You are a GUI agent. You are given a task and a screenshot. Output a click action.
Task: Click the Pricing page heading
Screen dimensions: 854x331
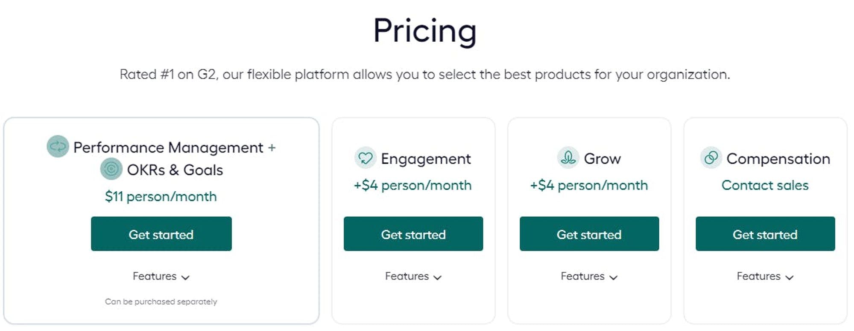[x=425, y=31]
